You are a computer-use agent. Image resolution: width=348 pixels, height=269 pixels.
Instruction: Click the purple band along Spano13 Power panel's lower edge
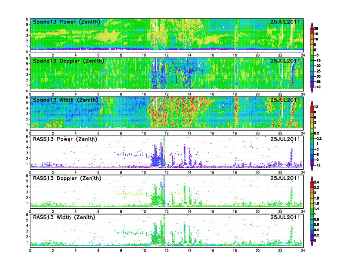click(167, 49)
